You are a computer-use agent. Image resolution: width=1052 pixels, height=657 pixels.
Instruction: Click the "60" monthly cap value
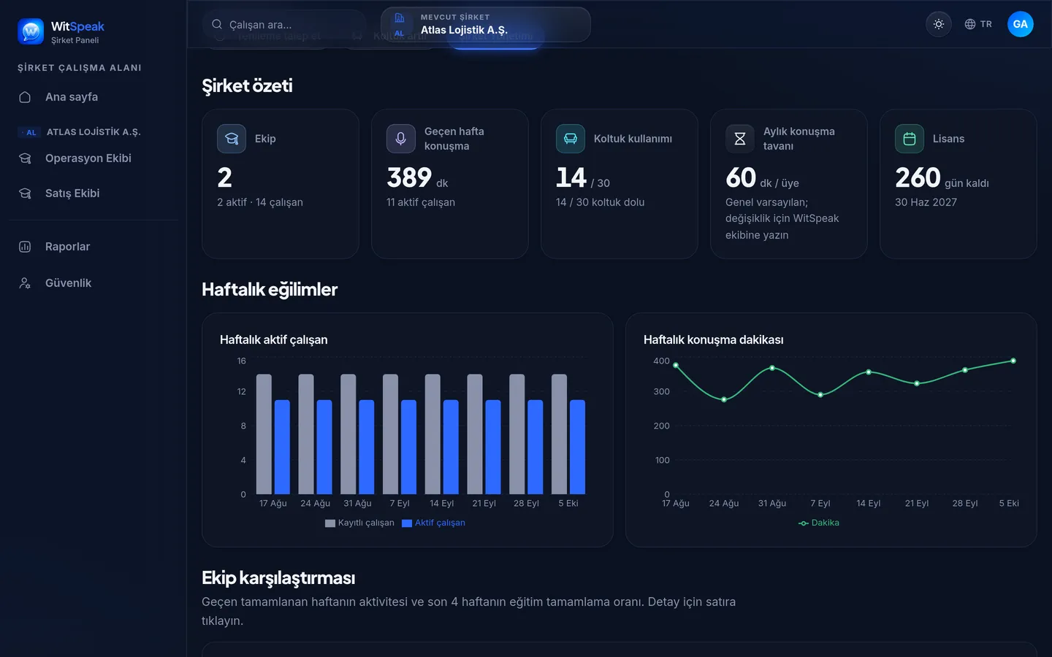point(741,177)
